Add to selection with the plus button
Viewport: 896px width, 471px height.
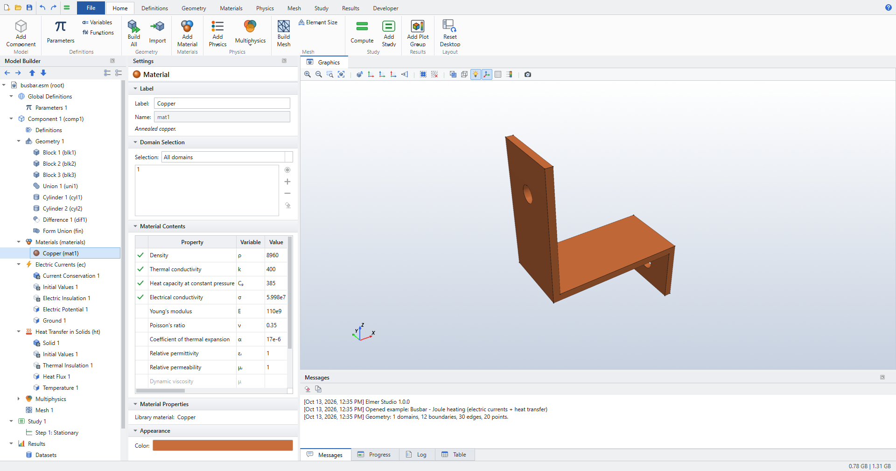click(287, 182)
